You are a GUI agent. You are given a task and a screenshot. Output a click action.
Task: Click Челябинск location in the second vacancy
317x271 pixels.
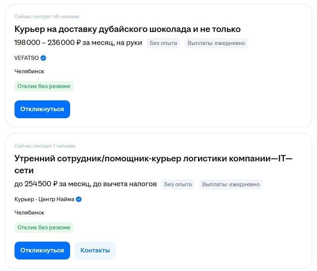(x=29, y=212)
